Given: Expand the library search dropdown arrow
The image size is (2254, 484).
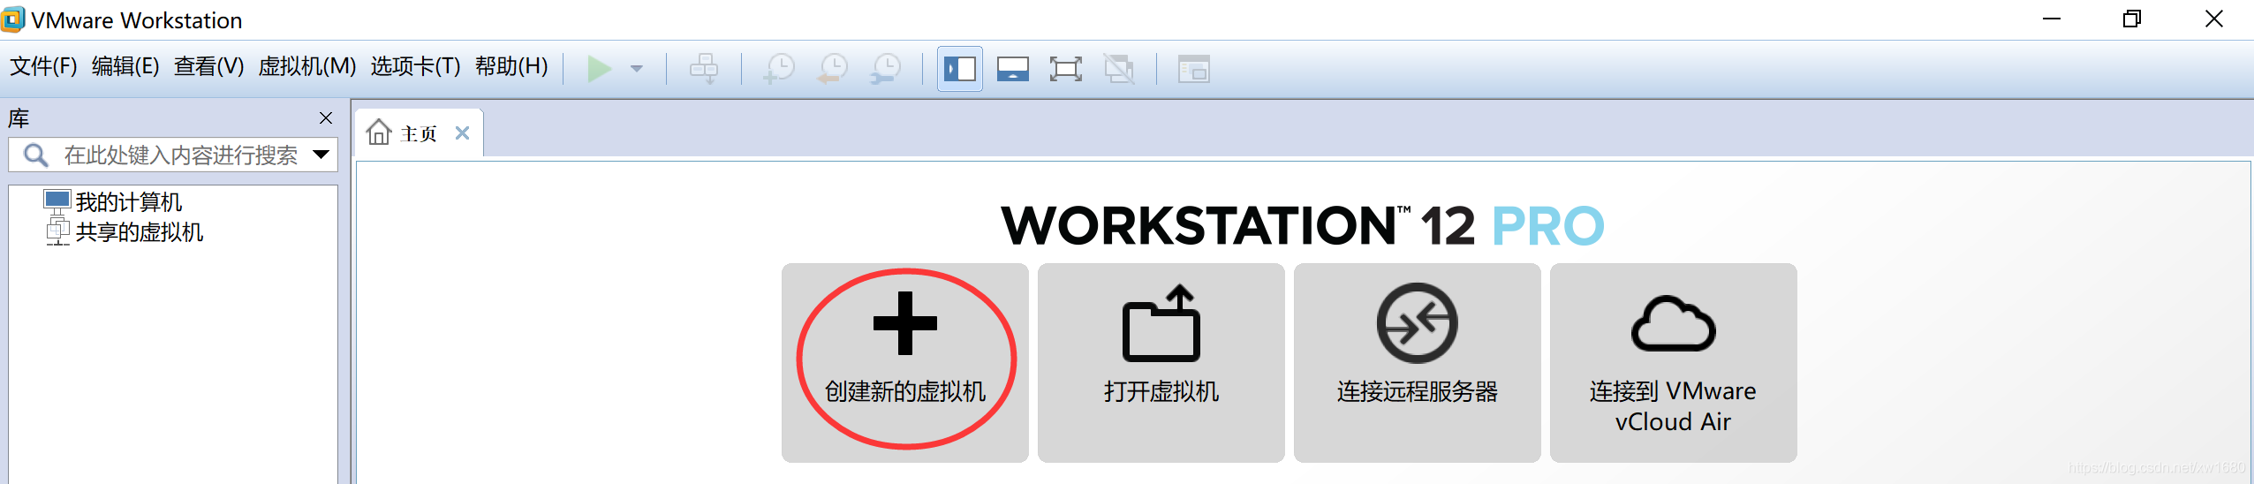Looking at the screenshot, I should 321,155.
